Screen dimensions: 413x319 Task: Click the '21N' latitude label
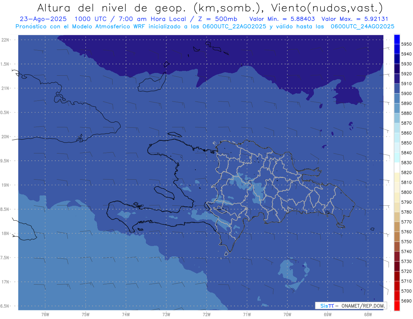pyautogui.click(x=5, y=88)
